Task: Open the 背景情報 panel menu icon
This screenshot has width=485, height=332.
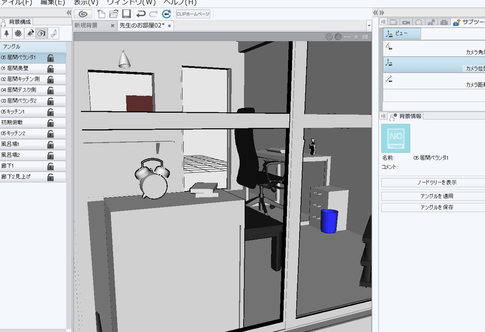Action: (384, 116)
